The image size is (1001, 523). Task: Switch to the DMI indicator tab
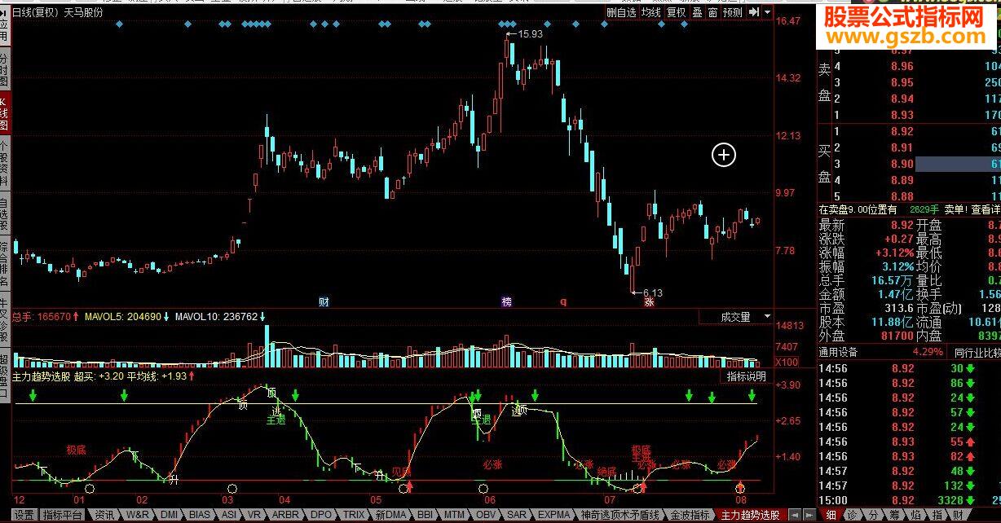tap(169, 516)
